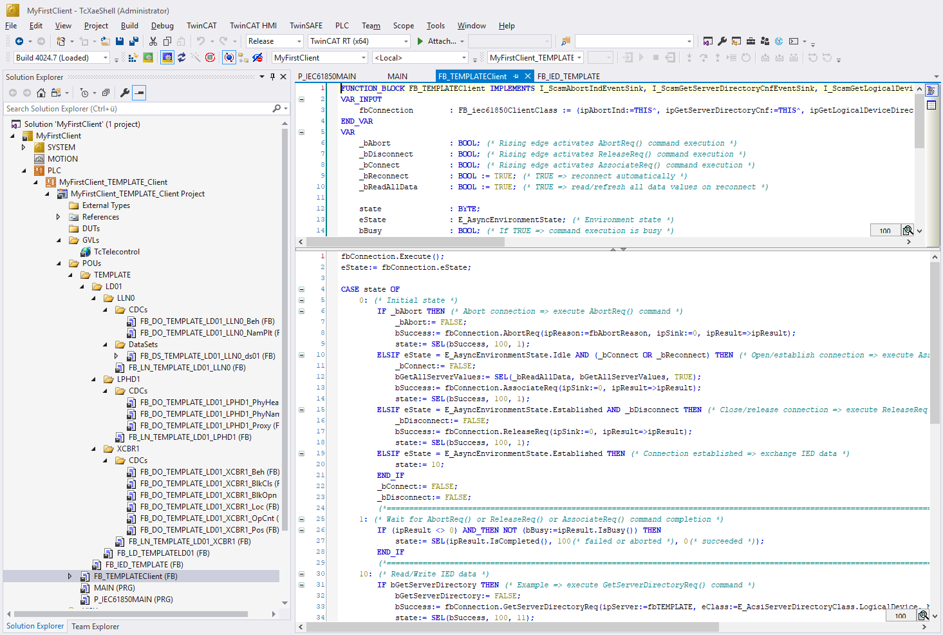Switch to the P_IEC61850MAIN editor tab
Viewport: 943px width, 635px height.
click(327, 76)
